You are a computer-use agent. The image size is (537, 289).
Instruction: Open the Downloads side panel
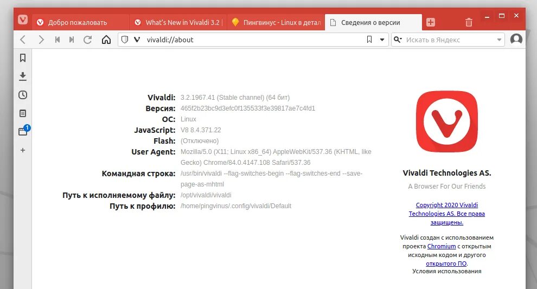[x=23, y=76]
